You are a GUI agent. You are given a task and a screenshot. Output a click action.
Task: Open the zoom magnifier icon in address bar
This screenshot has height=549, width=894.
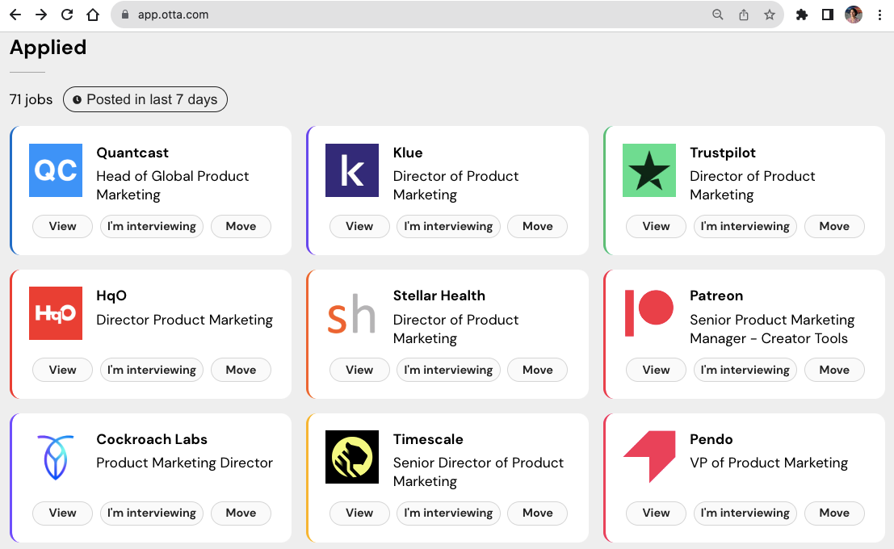pos(718,15)
